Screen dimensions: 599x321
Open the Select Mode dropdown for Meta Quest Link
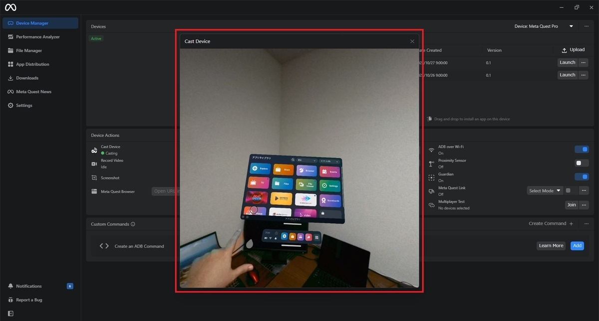pyautogui.click(x=545, y=190)
